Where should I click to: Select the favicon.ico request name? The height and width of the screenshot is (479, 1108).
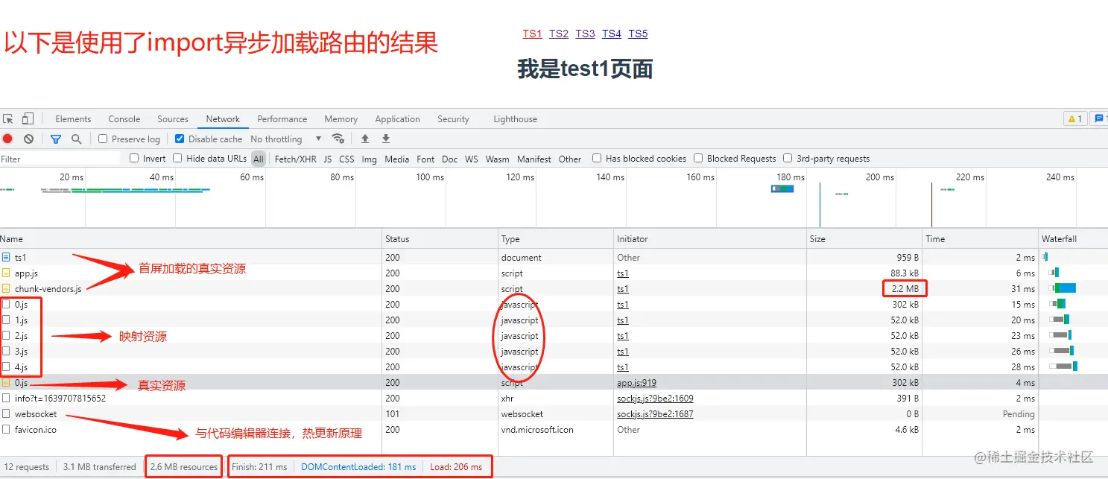click(35, 430)
